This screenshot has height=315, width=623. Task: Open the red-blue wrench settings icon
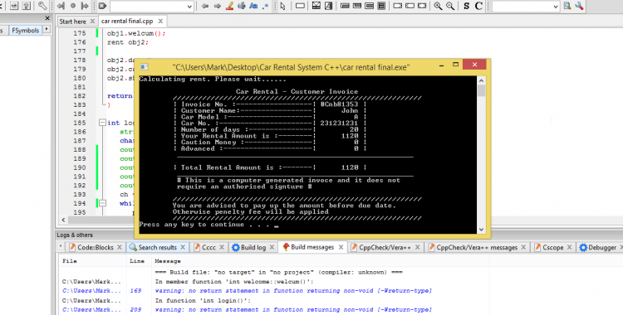579,6
